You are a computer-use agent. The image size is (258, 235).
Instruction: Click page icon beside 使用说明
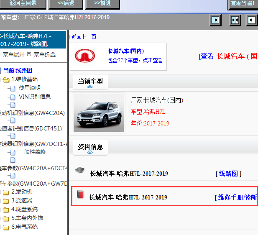(13, 88)
